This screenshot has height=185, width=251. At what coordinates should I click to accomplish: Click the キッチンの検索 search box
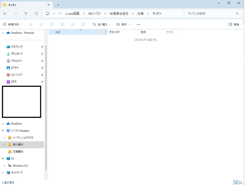[210, 14]
